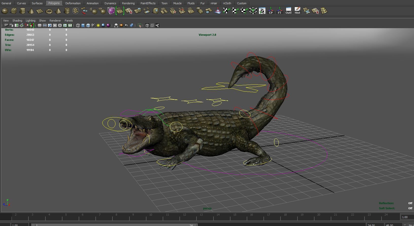Viewport: 414px width, 226px height.
Task: Click the Extrude shelf icon
Action: tap(138, 11)
